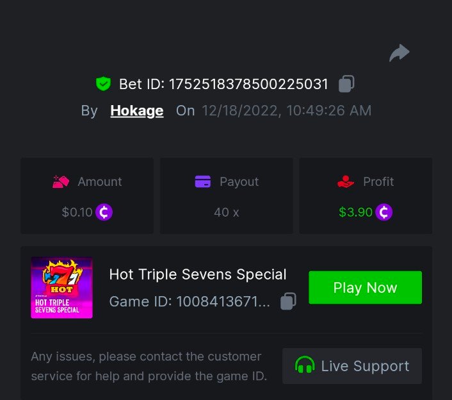Click the Amount coin currency icon
Image resolution: width=452 pixels, height=400 pixels.
(104, 212)
